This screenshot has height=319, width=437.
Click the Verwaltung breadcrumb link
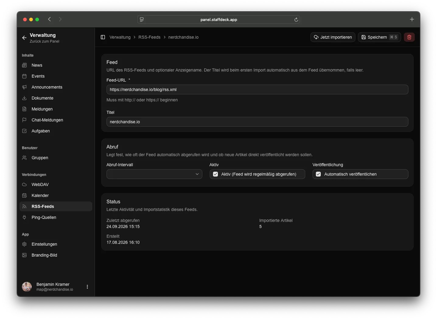click(x=120, y=37)
